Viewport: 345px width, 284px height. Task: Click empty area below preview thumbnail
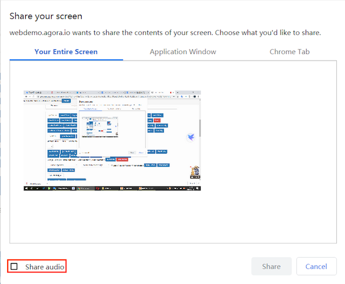pyautogui.click(x=173, y=219)
